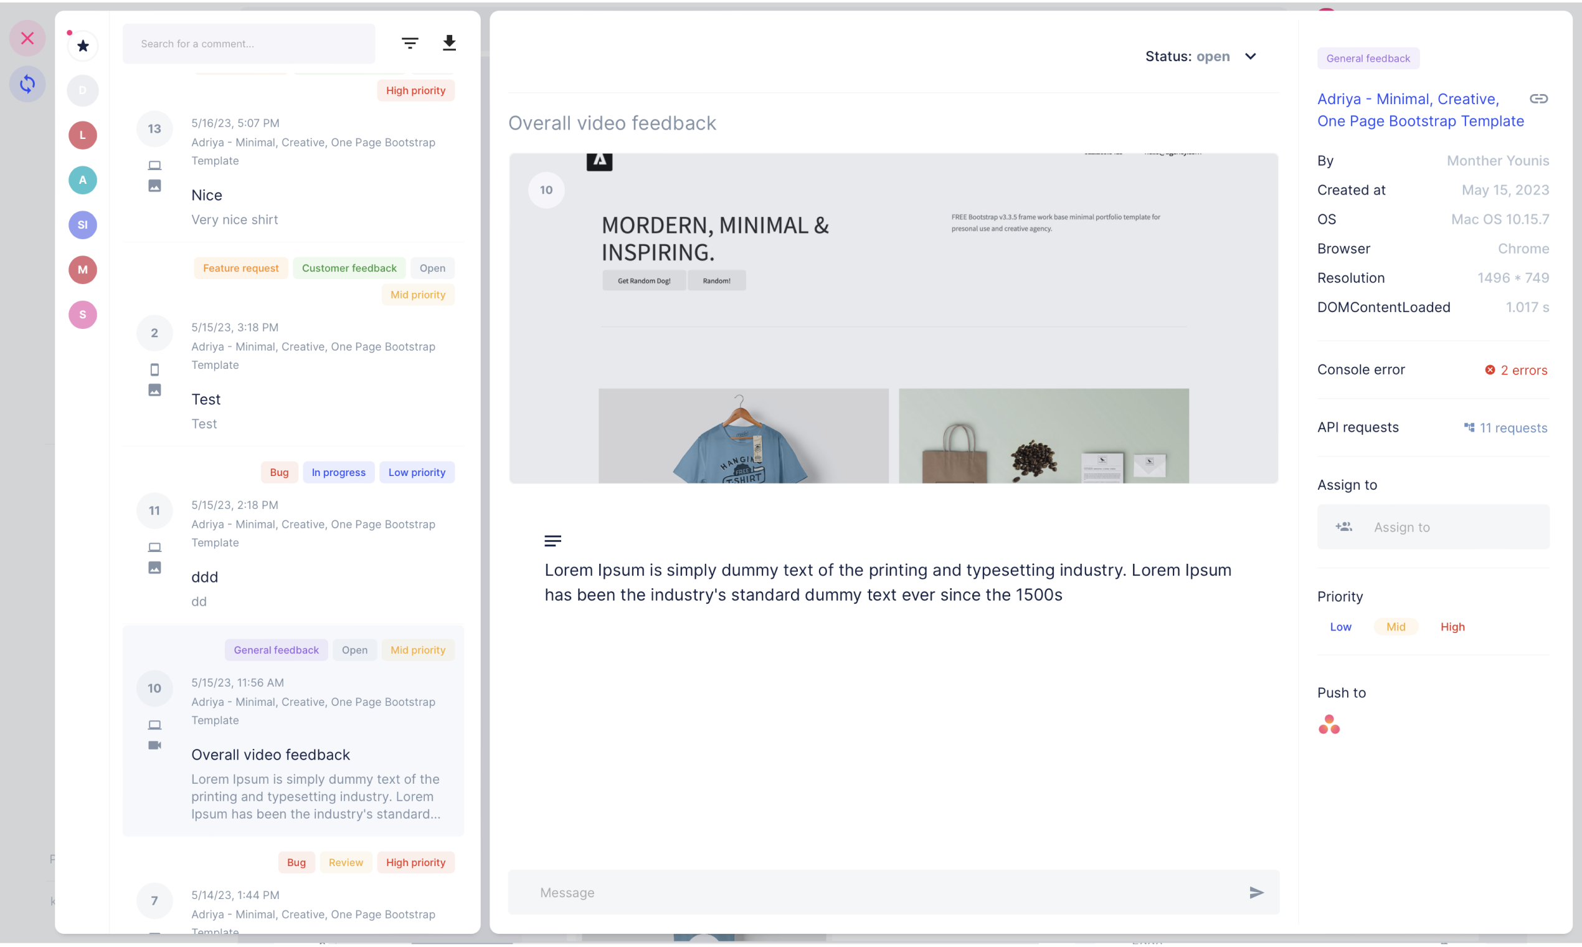This screenshot has width=1582, height=947.
Task: Click the mobile device icon on comment 2
Action: pyautogui.click(x=154, y=369)
